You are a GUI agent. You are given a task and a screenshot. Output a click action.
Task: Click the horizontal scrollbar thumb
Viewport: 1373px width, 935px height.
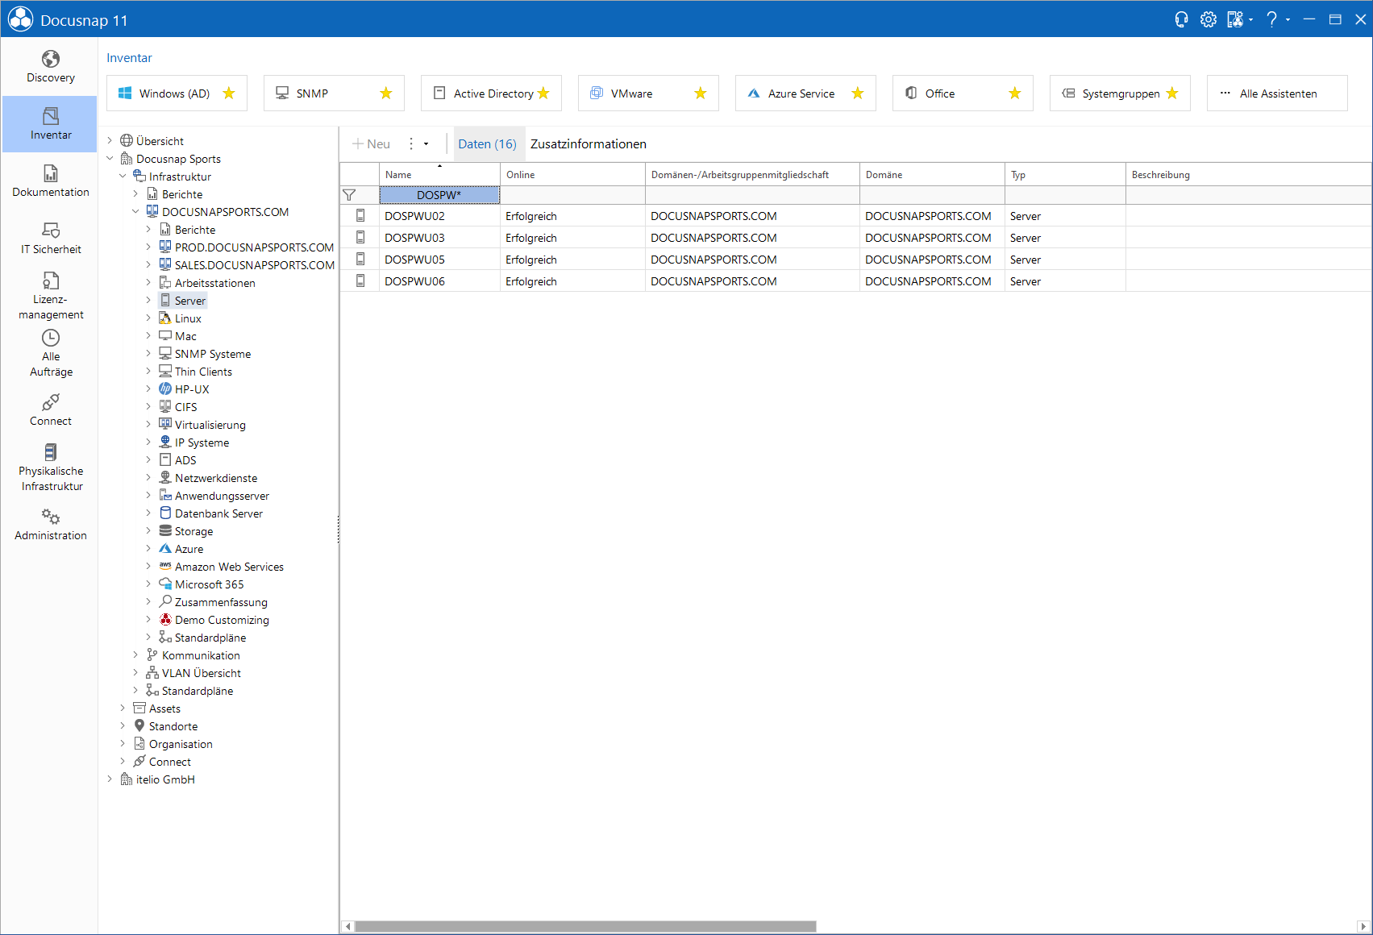(585, 926)
